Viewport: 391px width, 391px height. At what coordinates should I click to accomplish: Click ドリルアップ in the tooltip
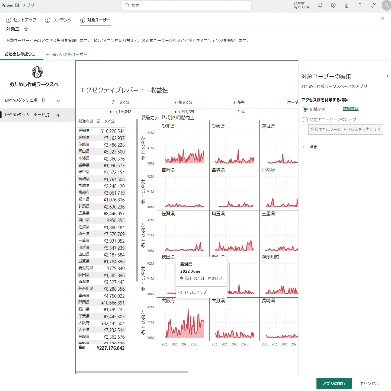point(195,292)
